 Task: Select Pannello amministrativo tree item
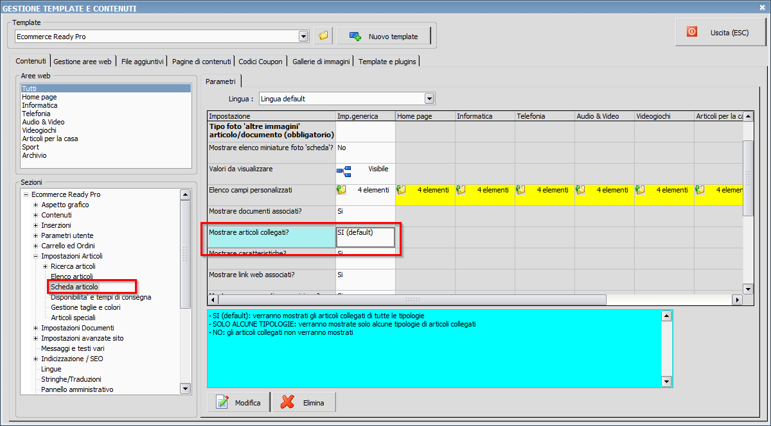tap(77, 389)
